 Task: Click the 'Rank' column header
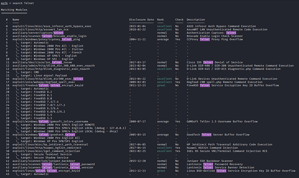[x=160, y=20]
